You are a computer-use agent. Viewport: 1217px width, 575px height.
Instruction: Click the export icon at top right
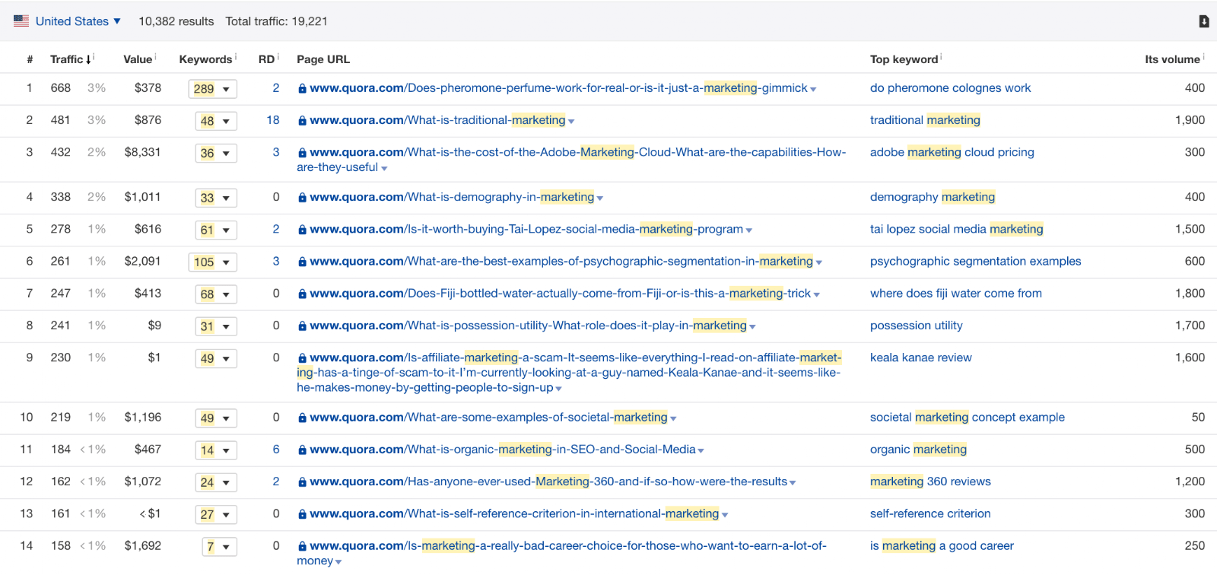pyautogui.click(x=1203, y=21)
